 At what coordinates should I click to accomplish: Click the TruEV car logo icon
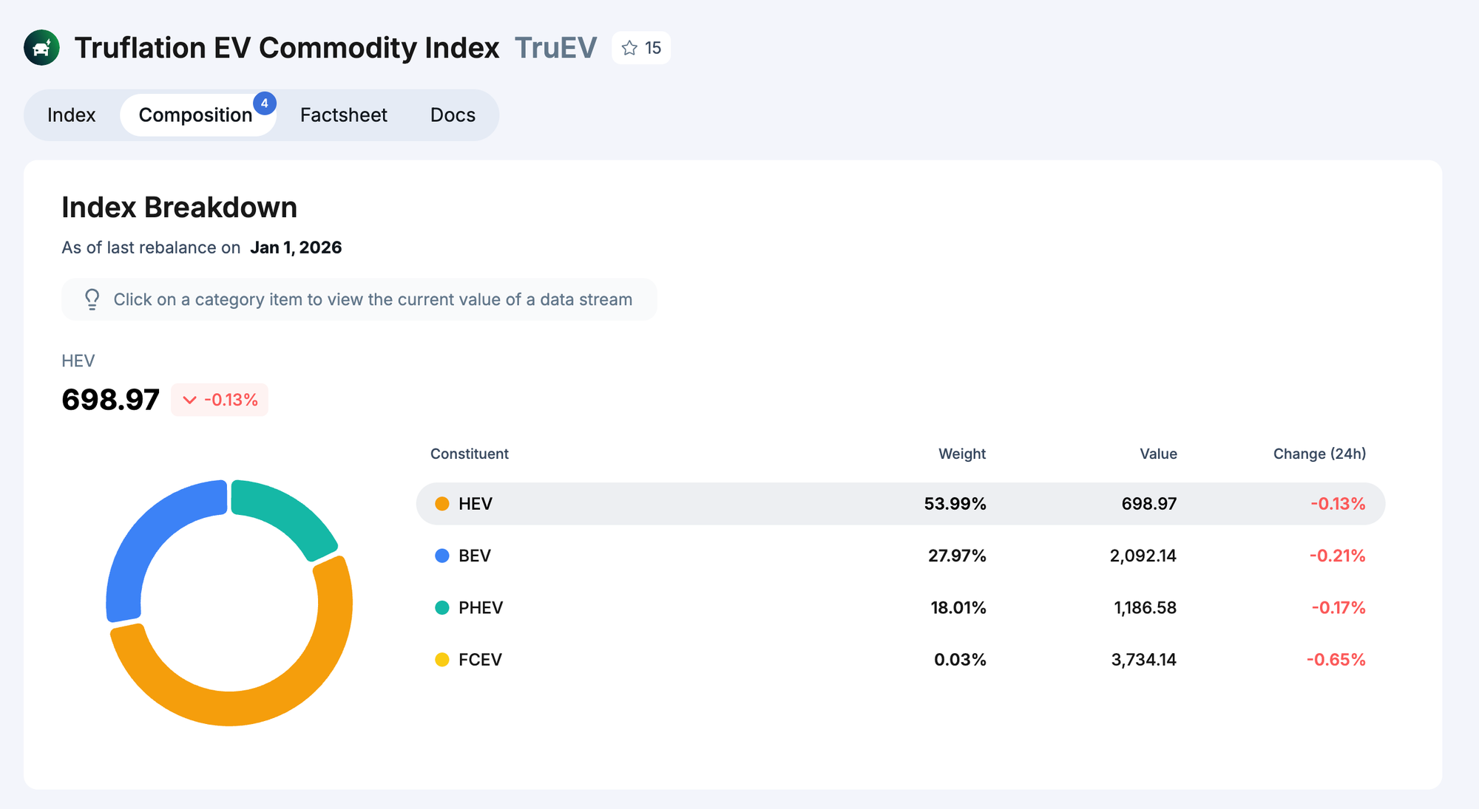[41, 48]
